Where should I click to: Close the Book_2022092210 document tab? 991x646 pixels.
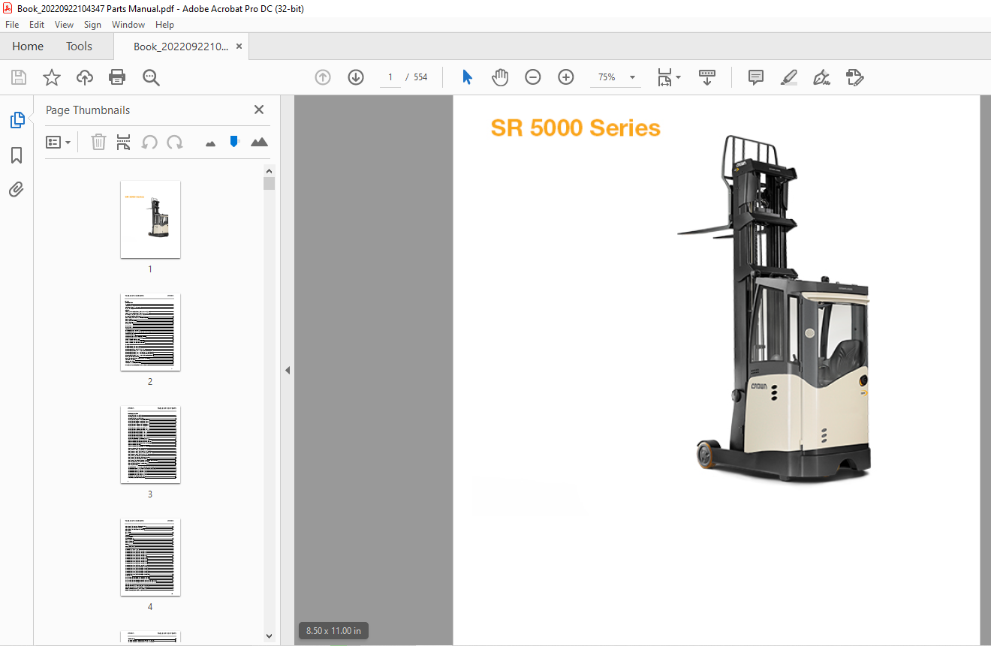pos(239,47)
